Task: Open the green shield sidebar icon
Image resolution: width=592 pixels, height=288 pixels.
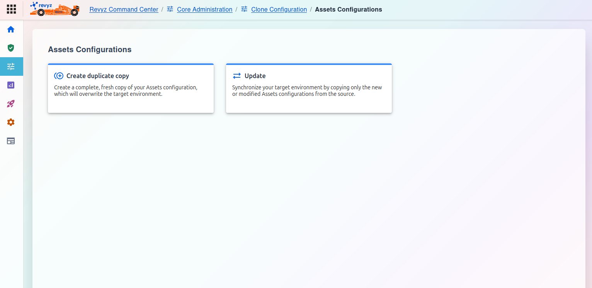Action: [11, 48]
